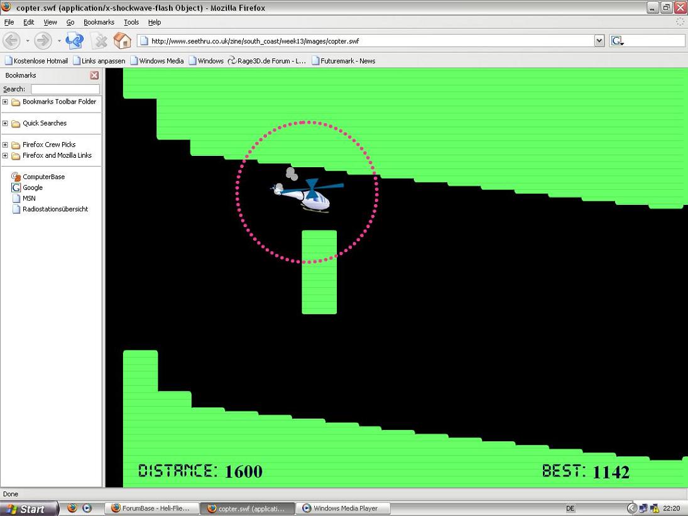This screenshot has height=516, width=688.
Task: Click the helicopter in the game
Action: (x=307, y=195)
